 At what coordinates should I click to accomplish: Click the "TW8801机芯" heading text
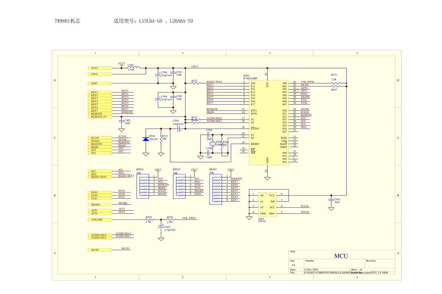point(68,21)
